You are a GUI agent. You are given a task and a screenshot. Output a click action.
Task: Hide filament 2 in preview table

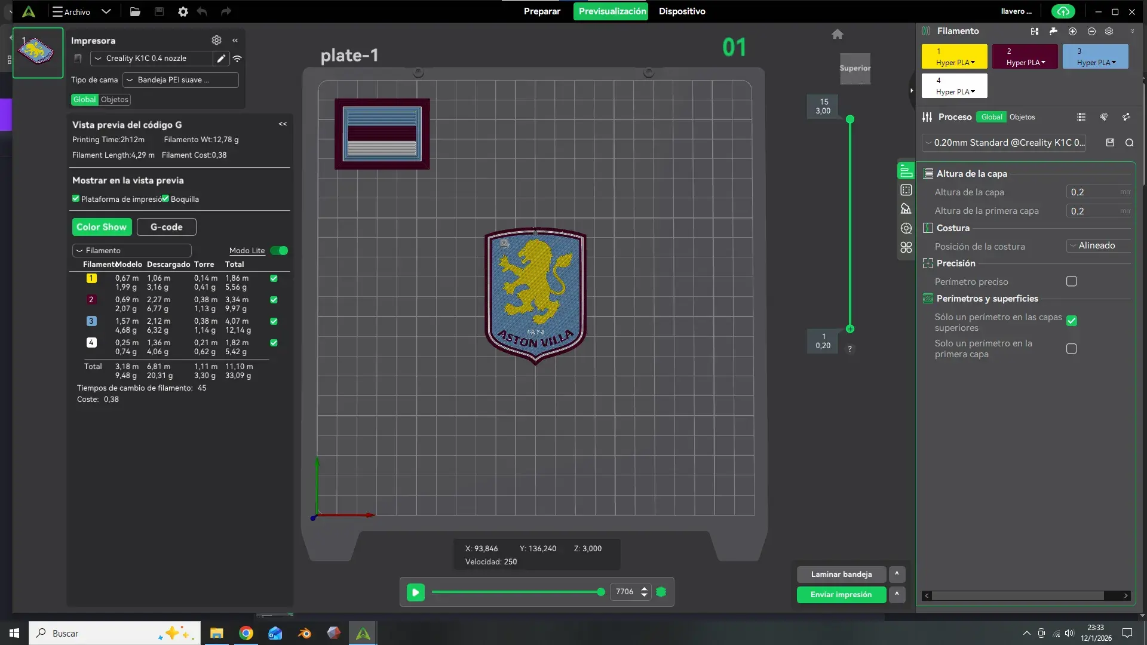pyautogui.click(x=274, y=300)
